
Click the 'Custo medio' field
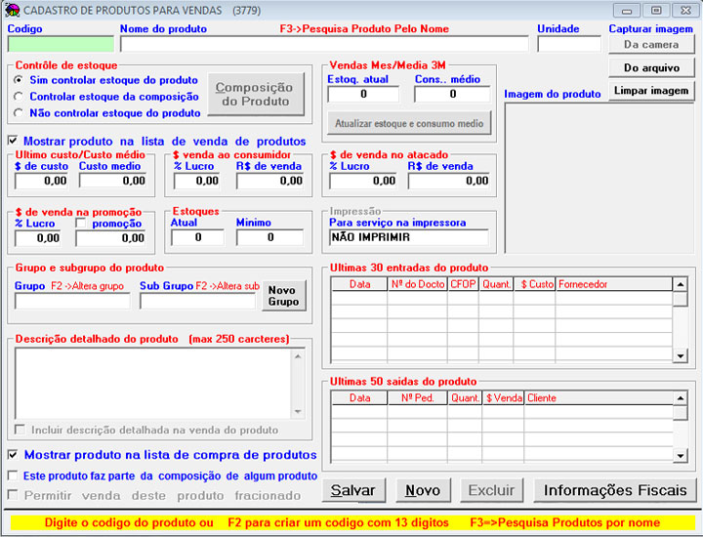click(113, 181)
